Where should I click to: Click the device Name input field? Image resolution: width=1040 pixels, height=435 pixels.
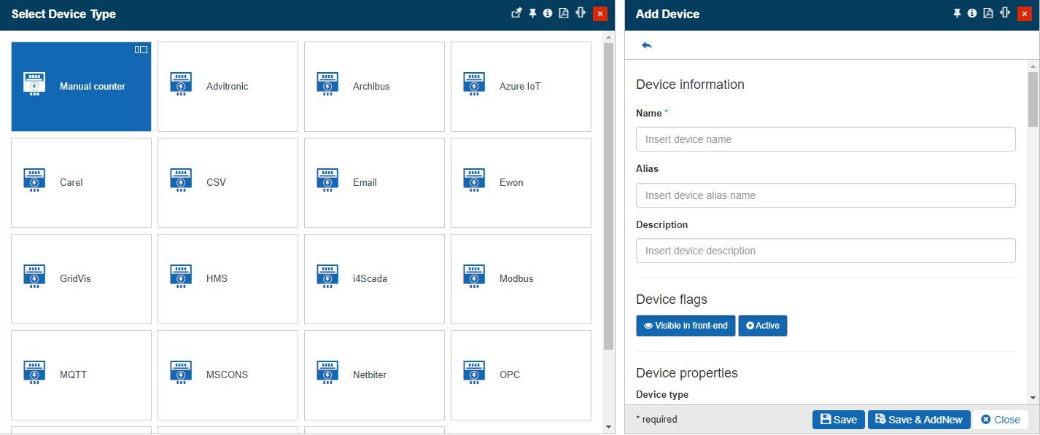825,139
